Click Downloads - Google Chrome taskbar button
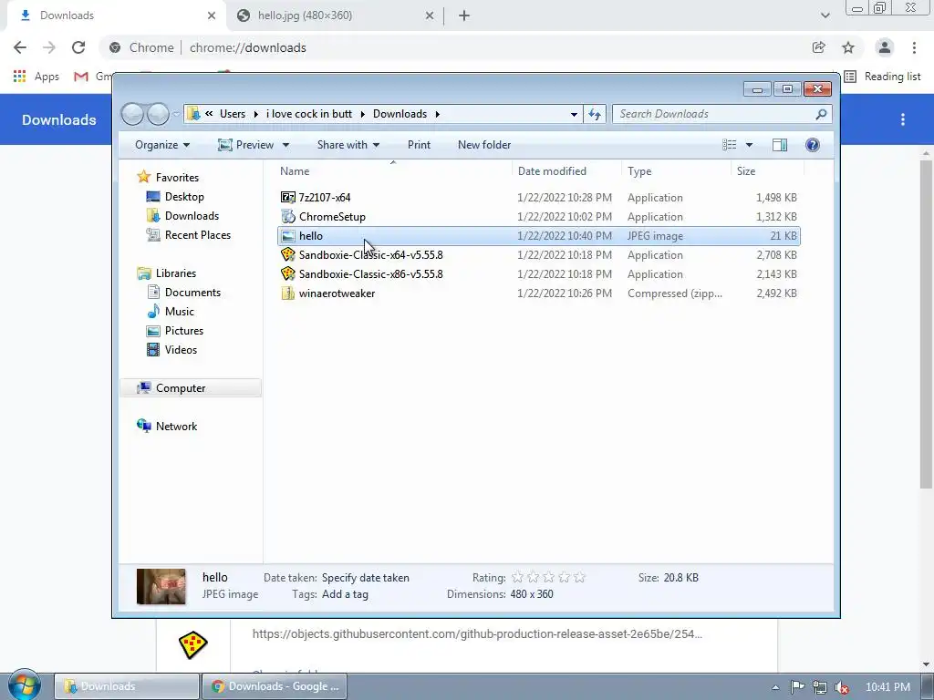Image resolution: width=934 pixels, height=700 pixels. [275, 686]
